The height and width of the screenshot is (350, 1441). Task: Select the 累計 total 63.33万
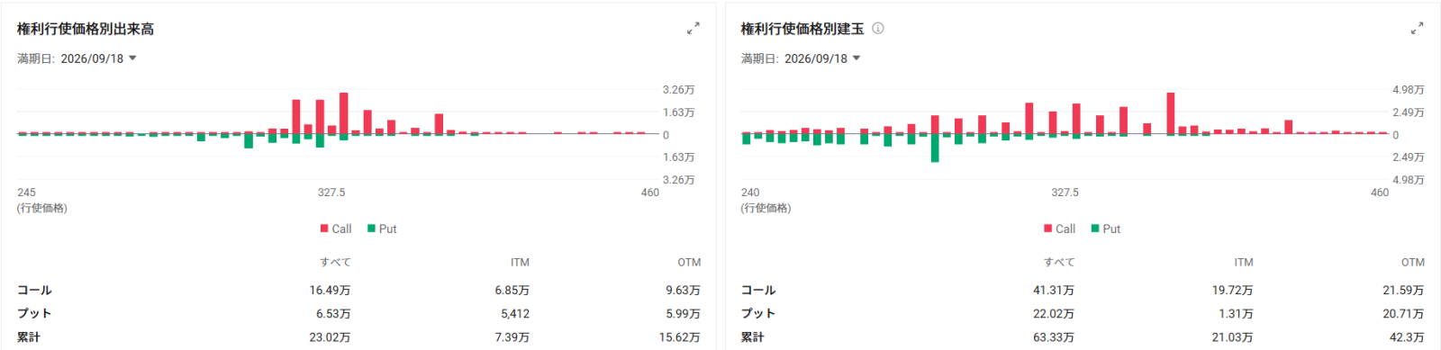click(1054, 337)
